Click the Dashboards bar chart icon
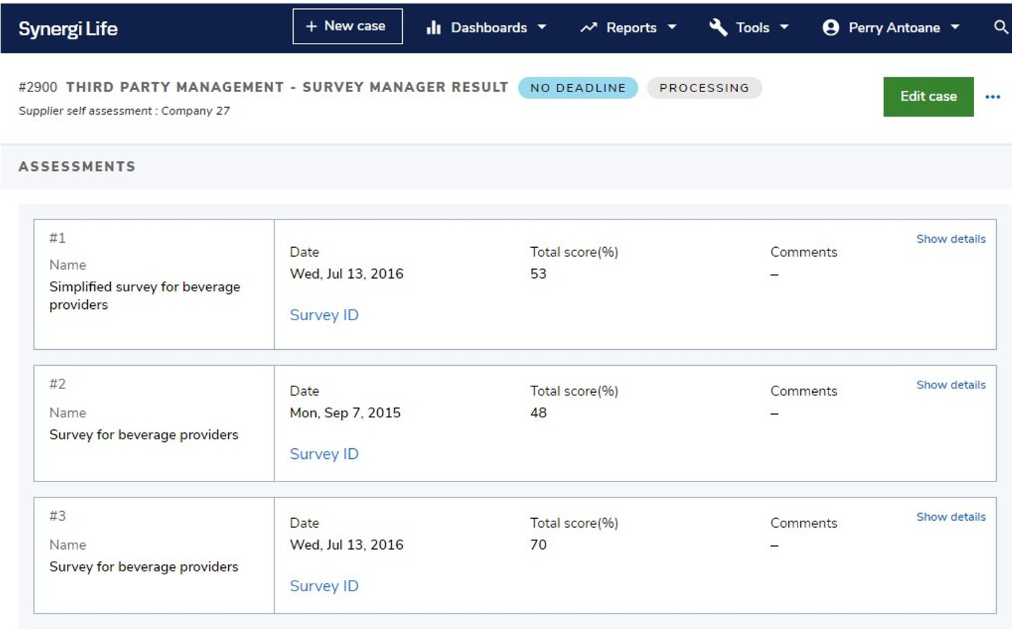 (434, 27)
